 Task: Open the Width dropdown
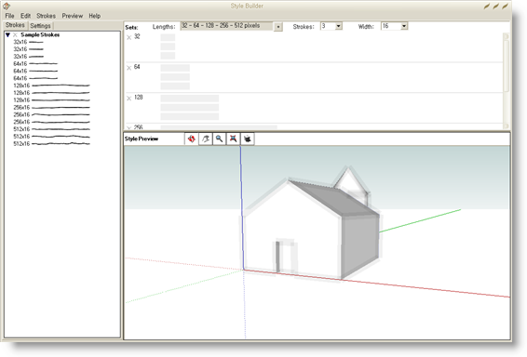pos(404,26)
